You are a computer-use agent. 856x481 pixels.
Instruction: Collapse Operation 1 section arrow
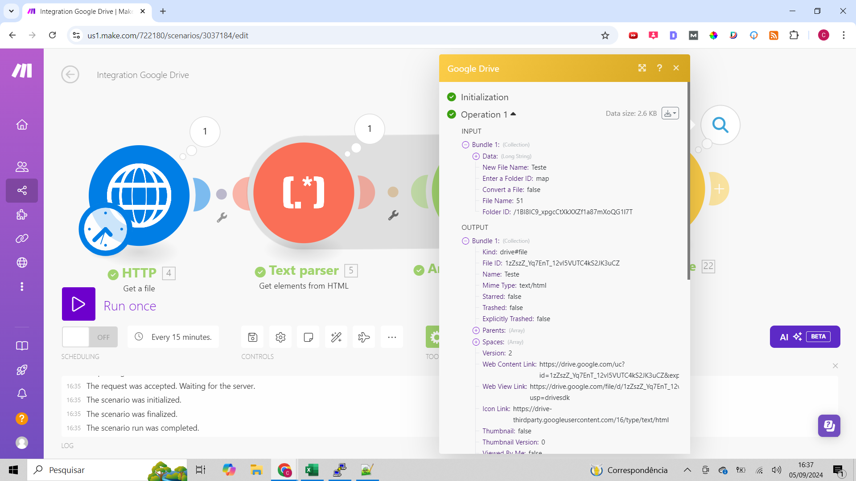coord(513,114)
